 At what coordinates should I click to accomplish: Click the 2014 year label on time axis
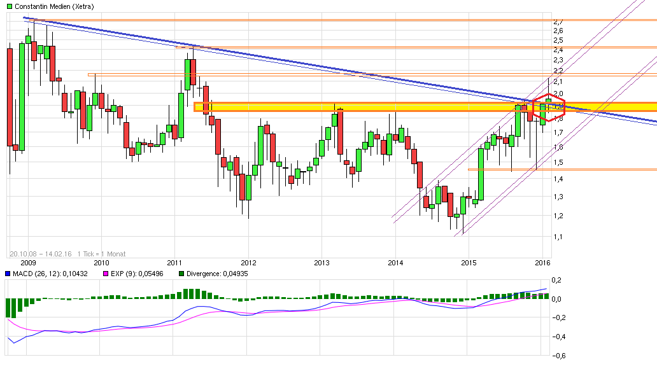395,263
